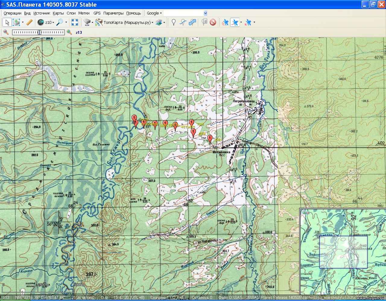Click the mini overview map in the corner

343,251
